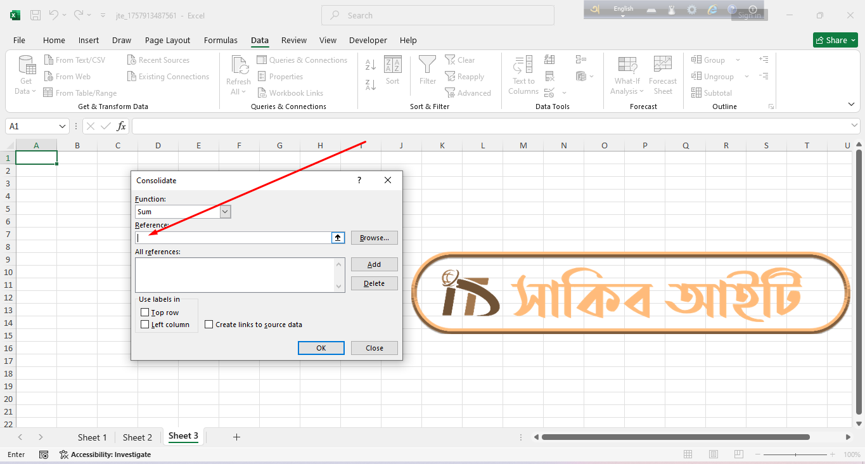Click the Add new sheet plus icon

[x=236, y=437]
